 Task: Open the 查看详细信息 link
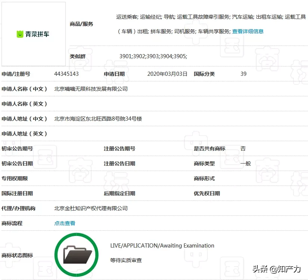[248, 31]
